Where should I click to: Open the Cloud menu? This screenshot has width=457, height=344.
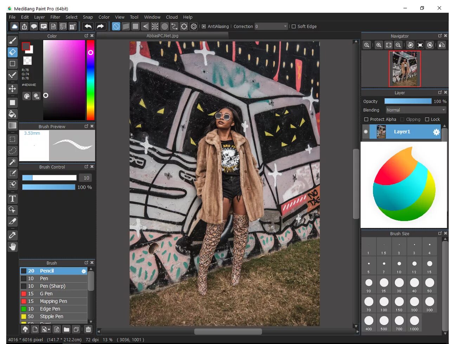coord(172,17)
